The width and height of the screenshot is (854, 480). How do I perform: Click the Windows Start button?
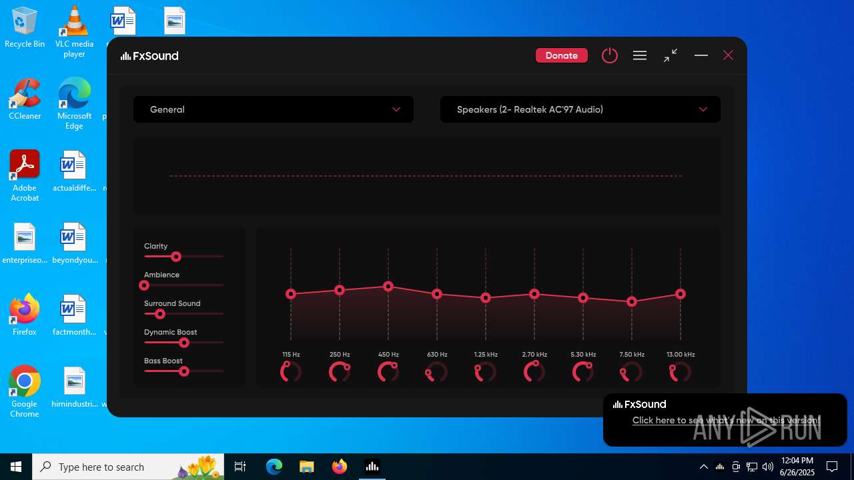point(16,467)
